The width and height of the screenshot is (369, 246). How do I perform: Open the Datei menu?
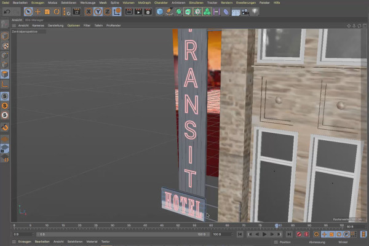(x=6, y=2)
